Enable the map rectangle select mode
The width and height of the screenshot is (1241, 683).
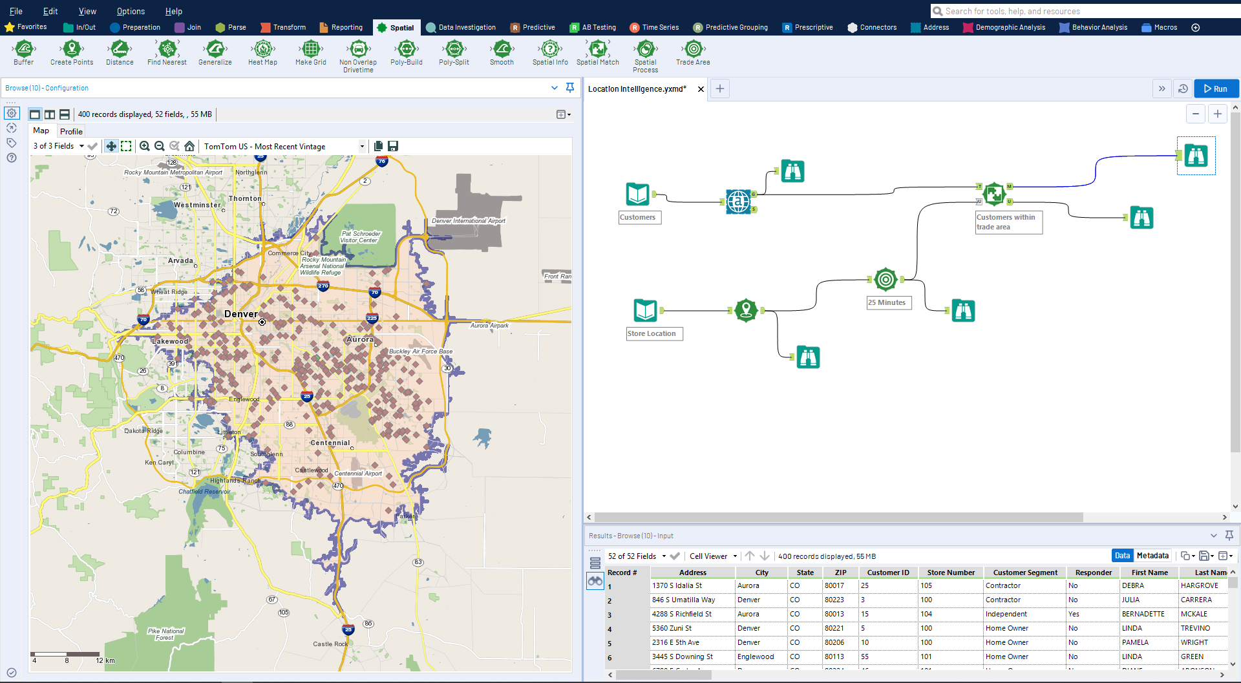pyautogui.click(x=127, y=147)
